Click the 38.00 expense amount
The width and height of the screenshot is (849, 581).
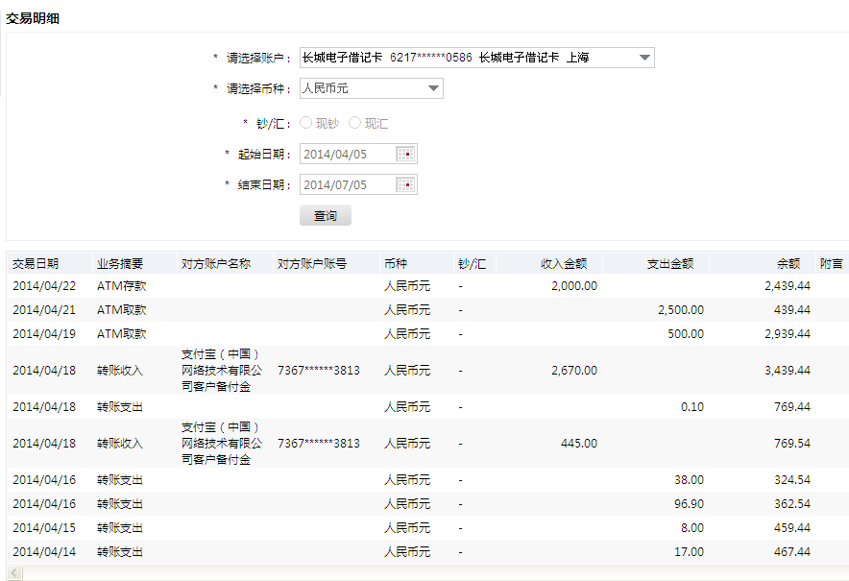tap(690, 480)
